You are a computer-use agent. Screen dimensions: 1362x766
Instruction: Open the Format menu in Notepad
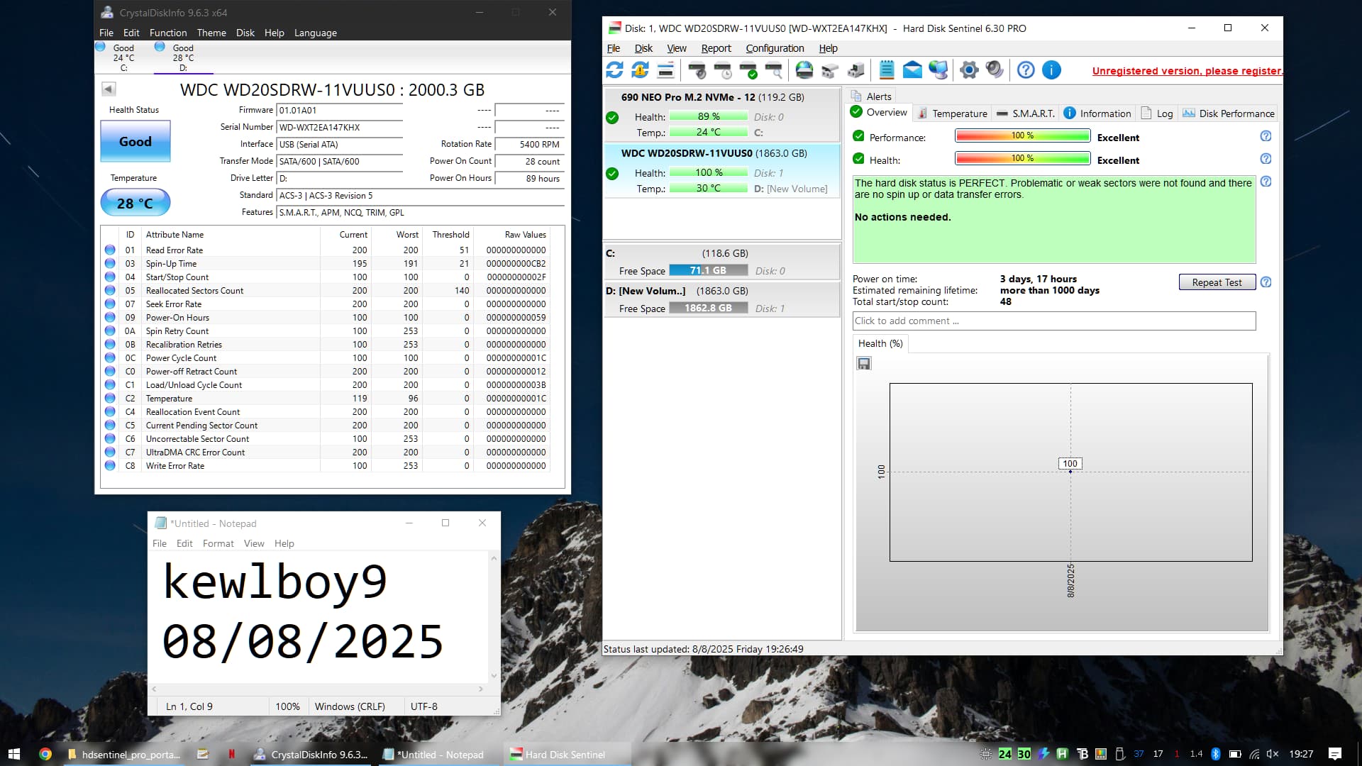point(218,543)
